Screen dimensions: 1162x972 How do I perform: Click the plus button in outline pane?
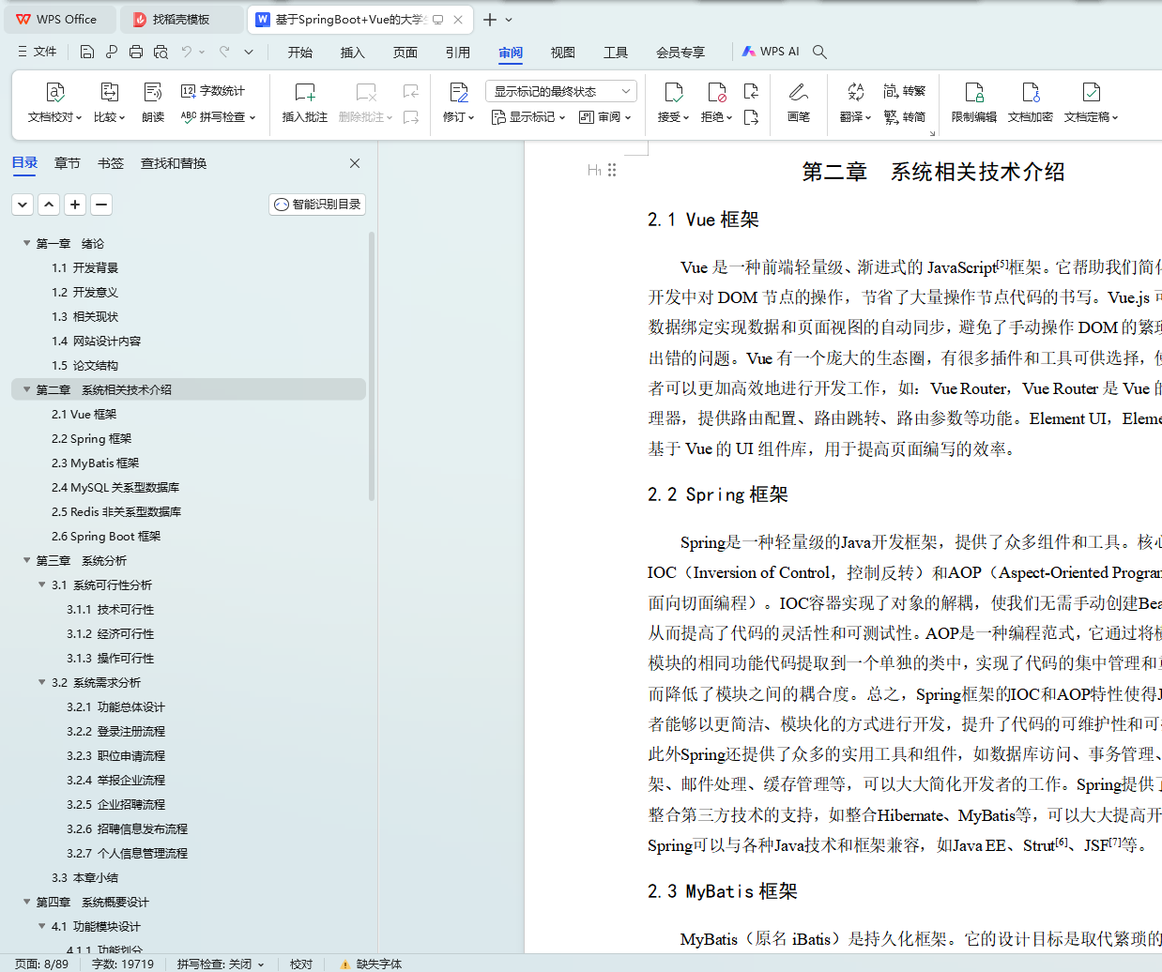point(75,204)
